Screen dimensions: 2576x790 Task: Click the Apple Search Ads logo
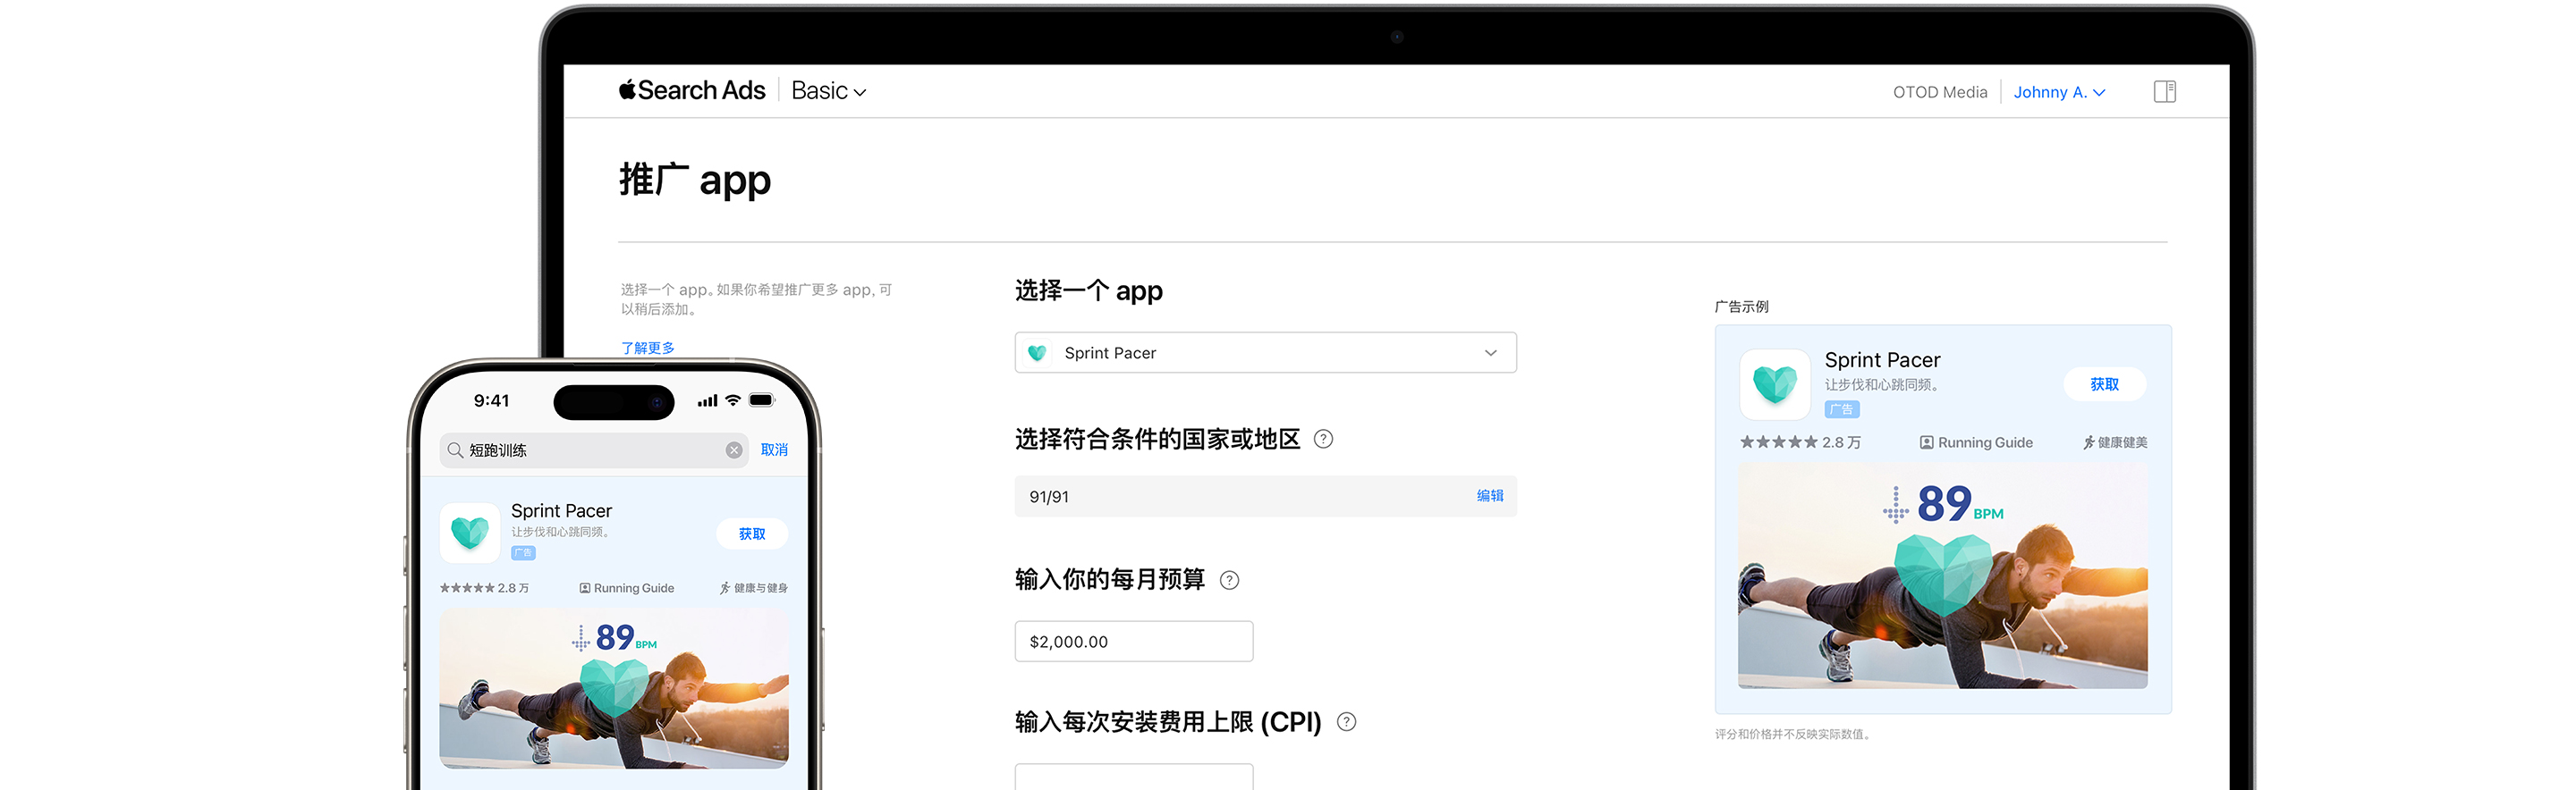pos(692,91)
